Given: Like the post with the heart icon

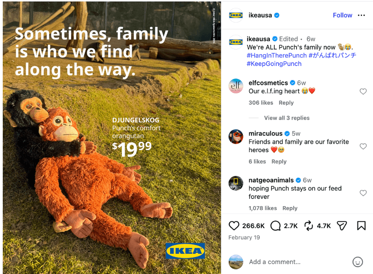Looking at the screenshot, I should [235, 225].
